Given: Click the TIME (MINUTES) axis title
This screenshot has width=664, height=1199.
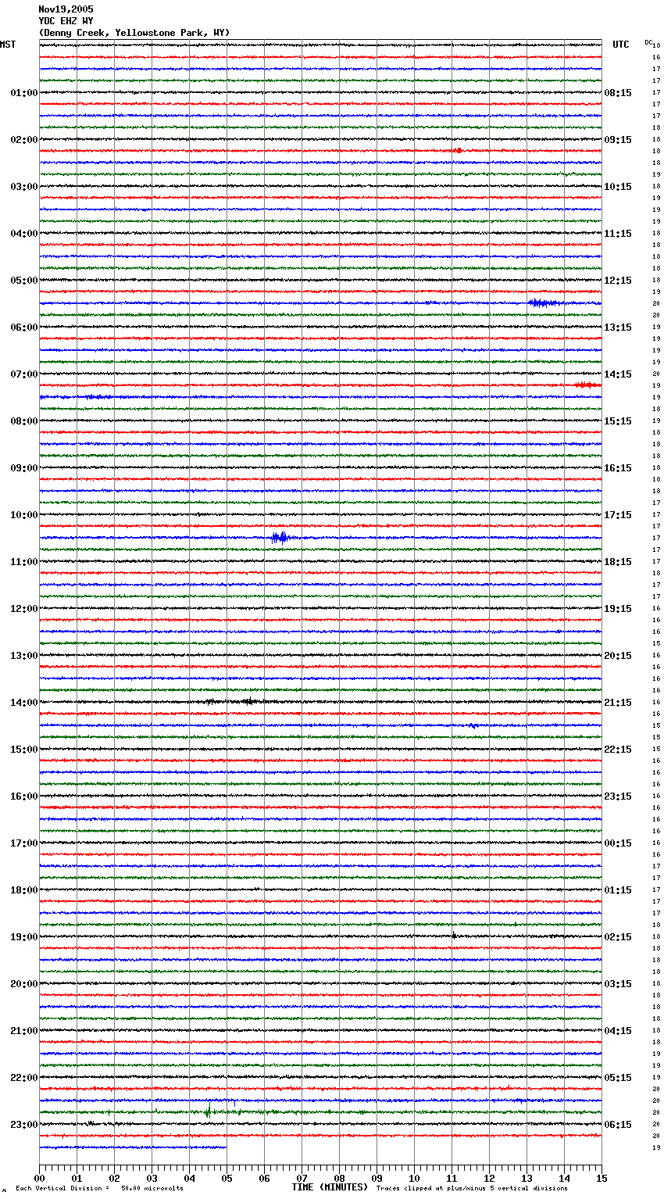Looking at the screenshot, I should pos(330,1187).
